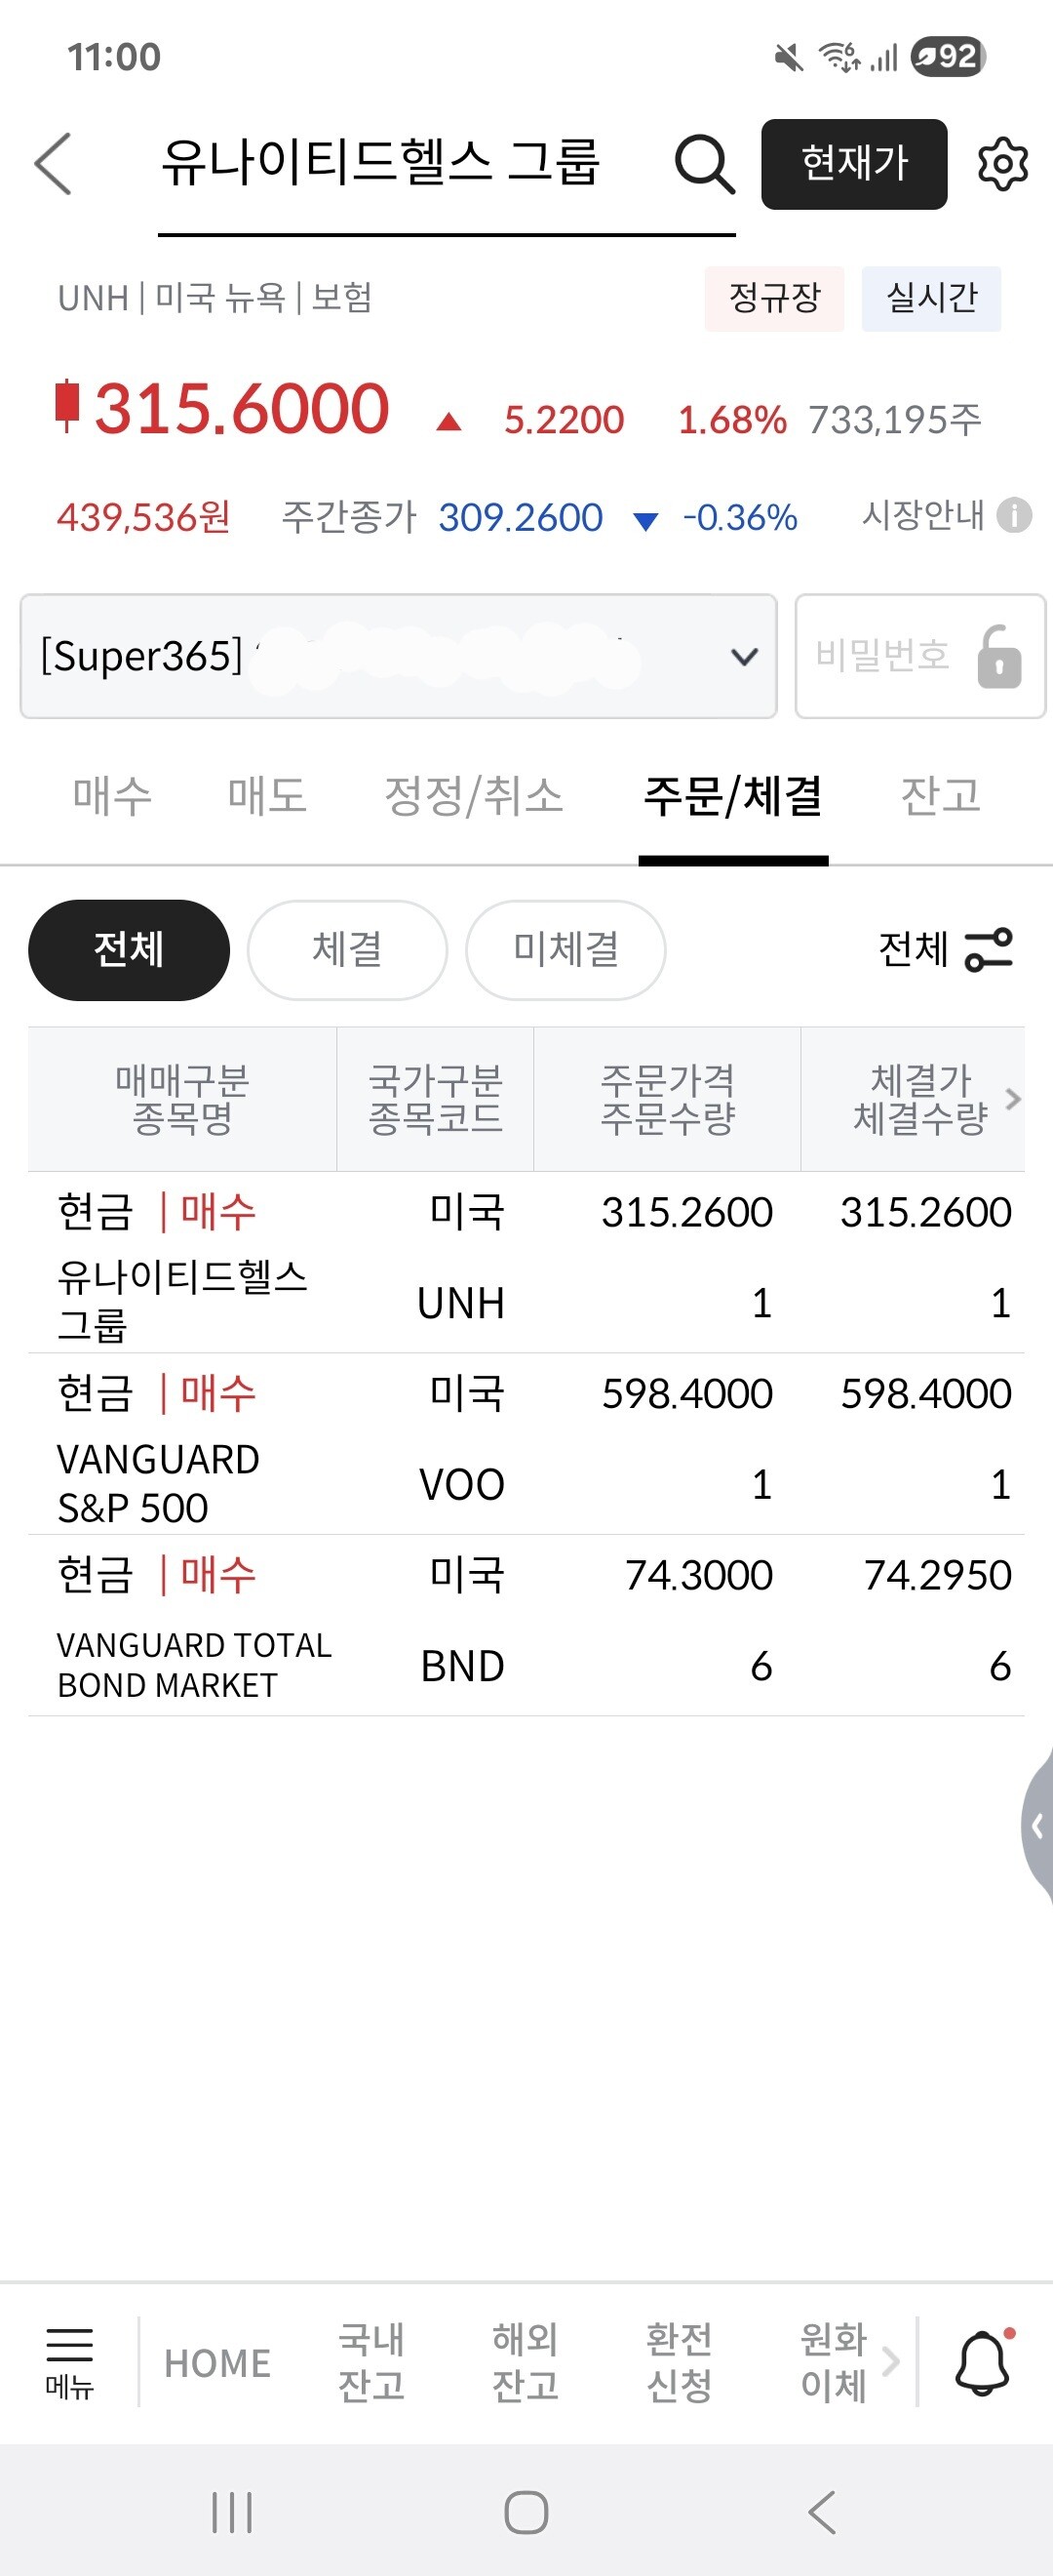The height and width of the screenshot is (2576, 1053).
Task: Tap the password lock icon
Action: pyautogui.click(x=998, y=657)
